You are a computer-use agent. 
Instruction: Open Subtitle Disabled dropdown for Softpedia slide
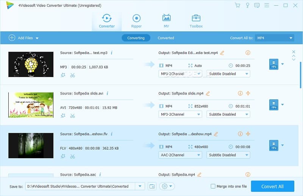pos(228,114)
